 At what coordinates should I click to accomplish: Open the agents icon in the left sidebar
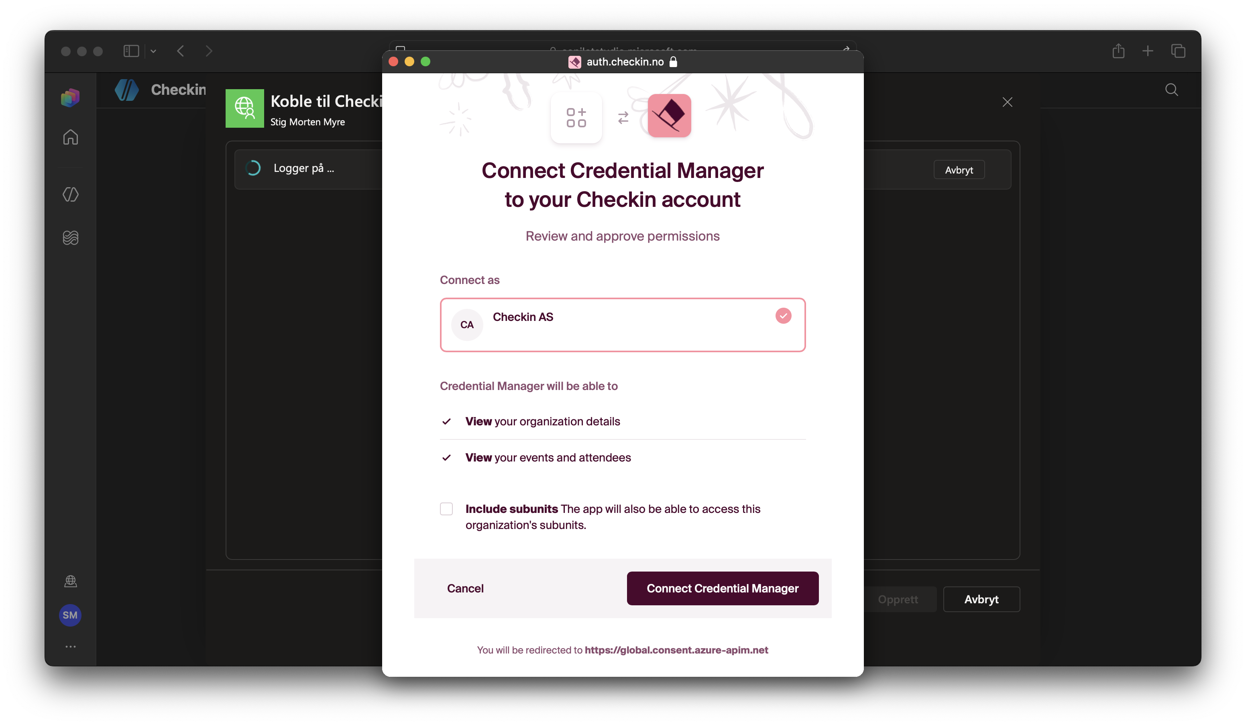pyautogui.click(x=71, y=194)
